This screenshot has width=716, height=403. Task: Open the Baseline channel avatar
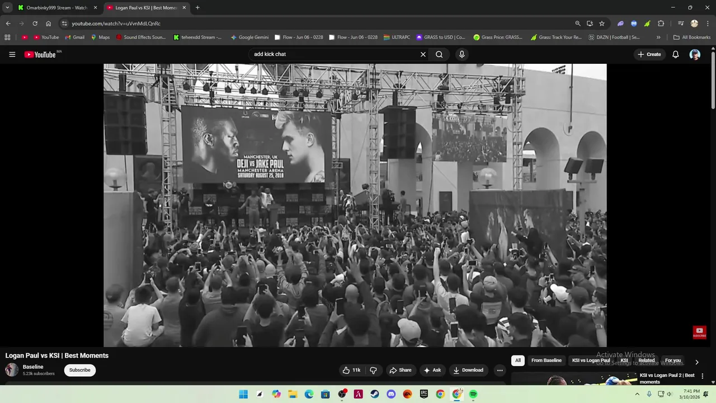pyautogui.click(x=12, y=370)
